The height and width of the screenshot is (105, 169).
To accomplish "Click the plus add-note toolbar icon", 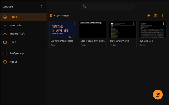I will coord(149,15).
